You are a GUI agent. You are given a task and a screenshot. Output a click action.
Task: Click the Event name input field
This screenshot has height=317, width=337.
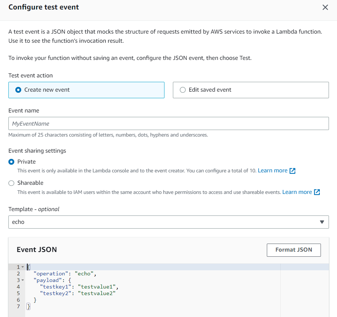coord(168,123)
